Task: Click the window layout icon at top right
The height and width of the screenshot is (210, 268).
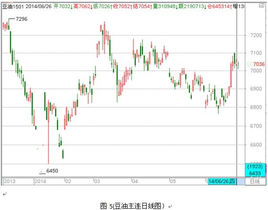Action: coord(261,6)
